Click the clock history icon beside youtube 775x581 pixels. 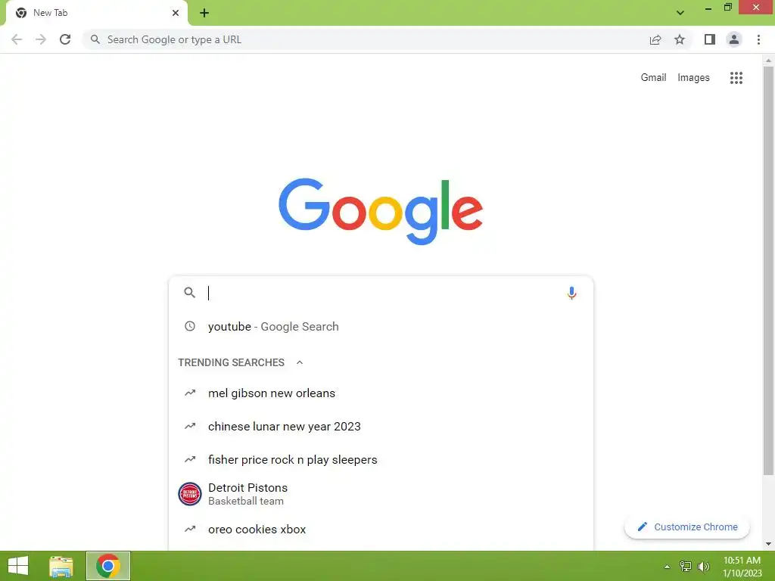point(190,326)
